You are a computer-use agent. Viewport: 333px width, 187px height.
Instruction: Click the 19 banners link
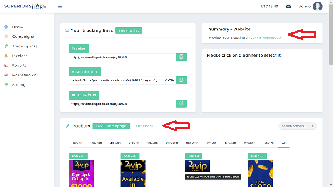point(143,126)
